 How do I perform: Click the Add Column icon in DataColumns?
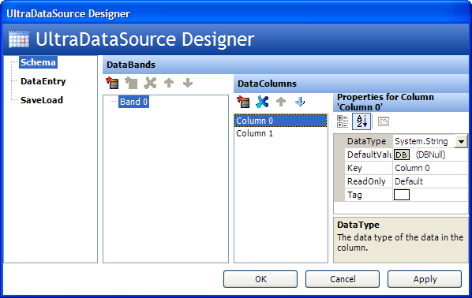click(243, 102)
